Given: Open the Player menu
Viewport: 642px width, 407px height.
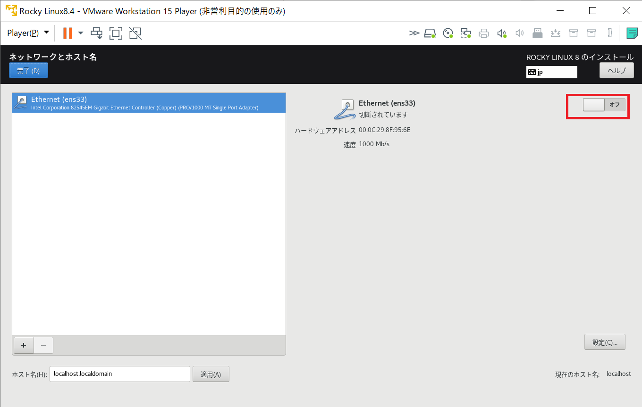Looking at the screenshot, I should [x=28, y=33].
